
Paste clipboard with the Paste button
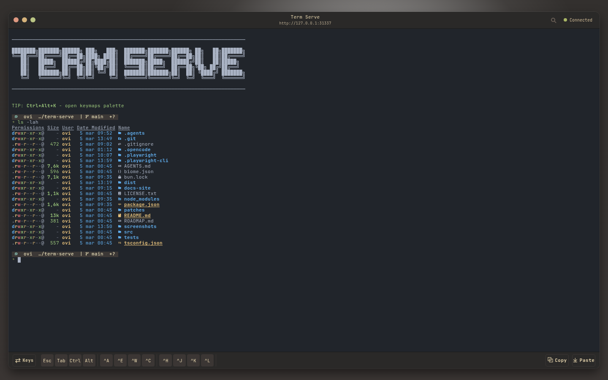pos(584,360)
